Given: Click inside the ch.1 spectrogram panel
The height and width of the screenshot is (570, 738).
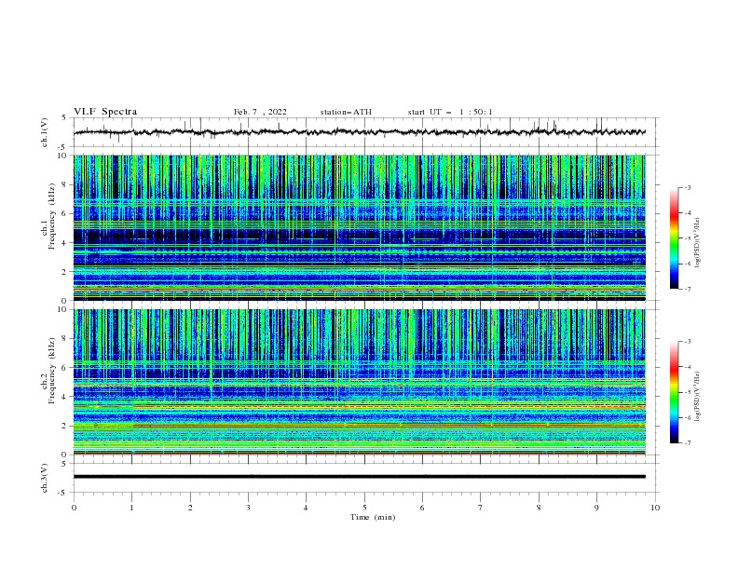Looking at the screenshot, I should [x=359, y=227].
